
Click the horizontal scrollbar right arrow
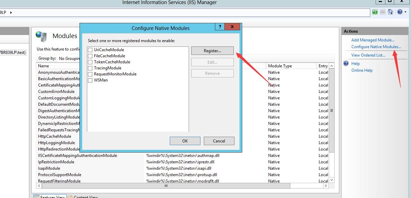coord(326,186)
